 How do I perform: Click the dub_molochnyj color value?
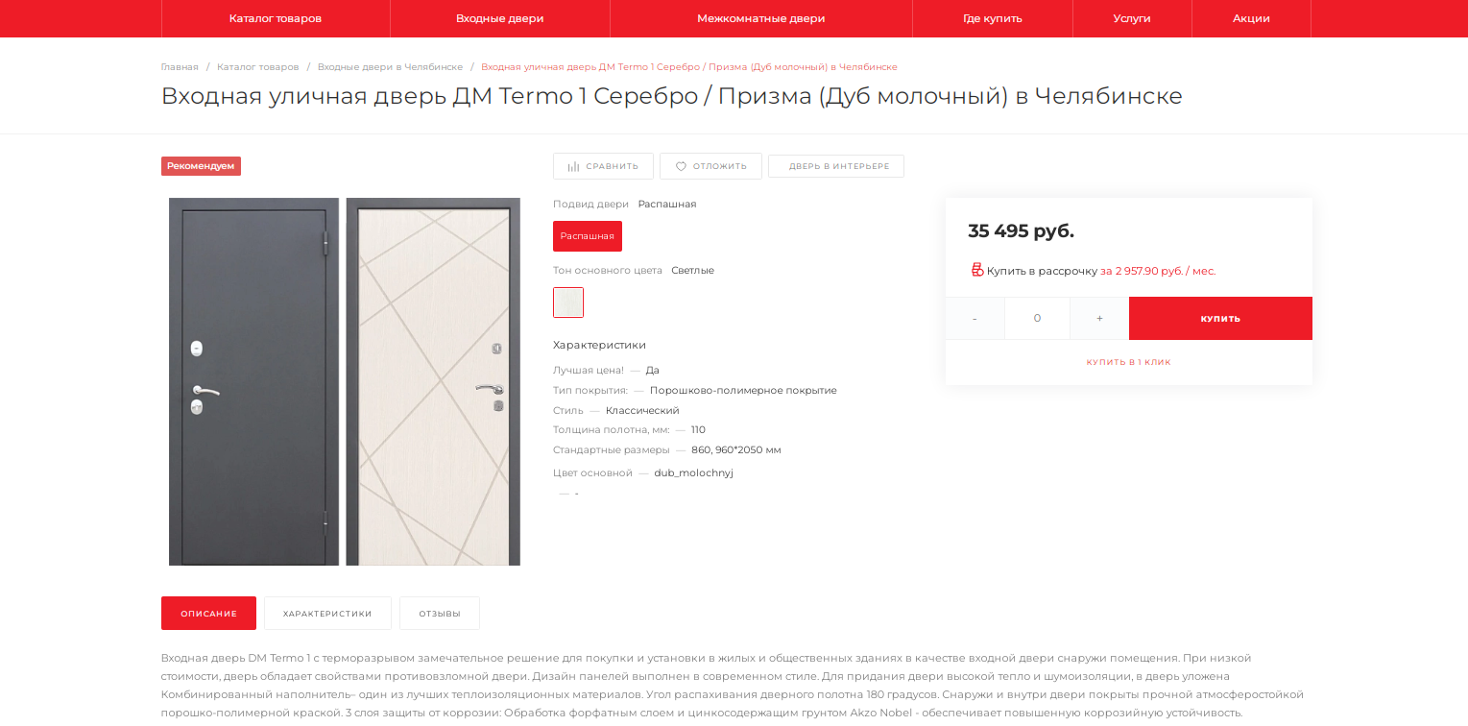[693, 472]
